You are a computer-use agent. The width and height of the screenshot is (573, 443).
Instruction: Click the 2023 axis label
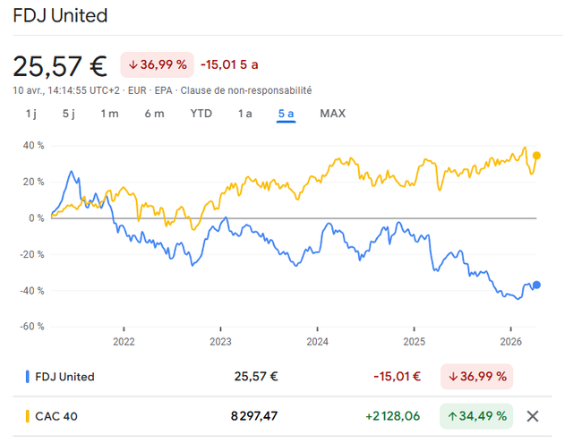coord(221,342)
